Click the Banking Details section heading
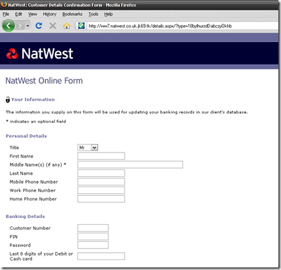 26,216
